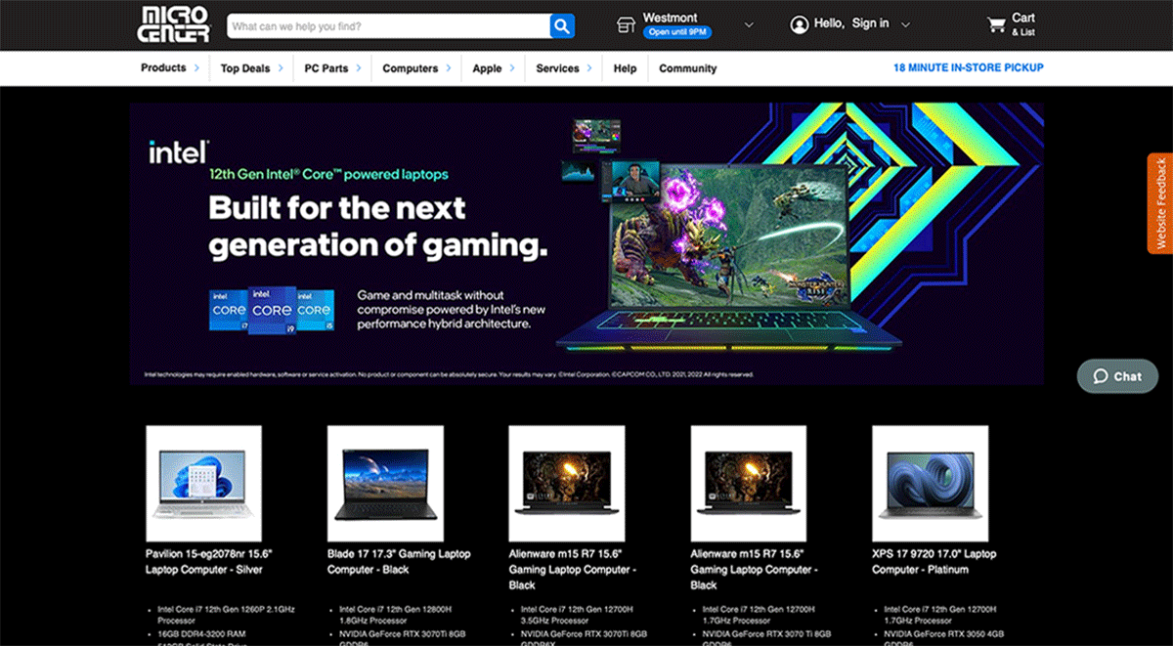
Task: Click the XPS 17 9720 laptop thumbnail
Action: click(x=931, y=483)
